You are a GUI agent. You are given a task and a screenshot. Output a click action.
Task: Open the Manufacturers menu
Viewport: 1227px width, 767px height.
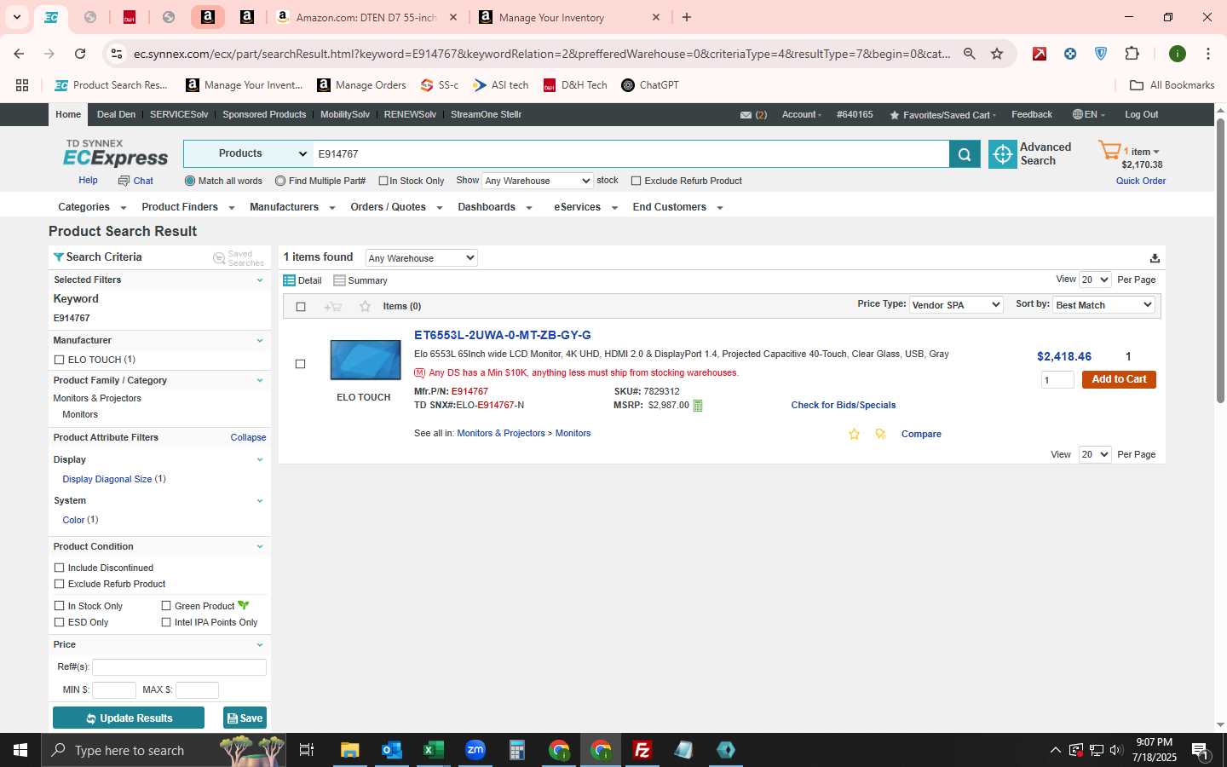coord(292,207)
